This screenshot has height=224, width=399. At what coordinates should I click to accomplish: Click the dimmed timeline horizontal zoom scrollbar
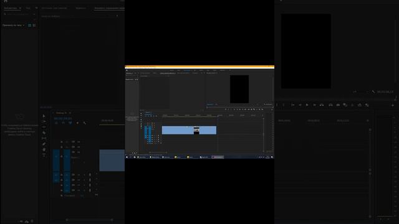click(89, 220)
